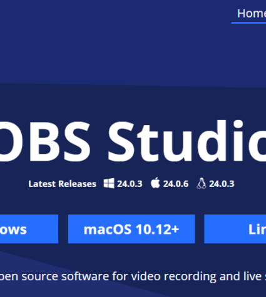The image size is (266, 297).
Task: Click the macOS 10.12+ download button
Action: tap(131, 229)
